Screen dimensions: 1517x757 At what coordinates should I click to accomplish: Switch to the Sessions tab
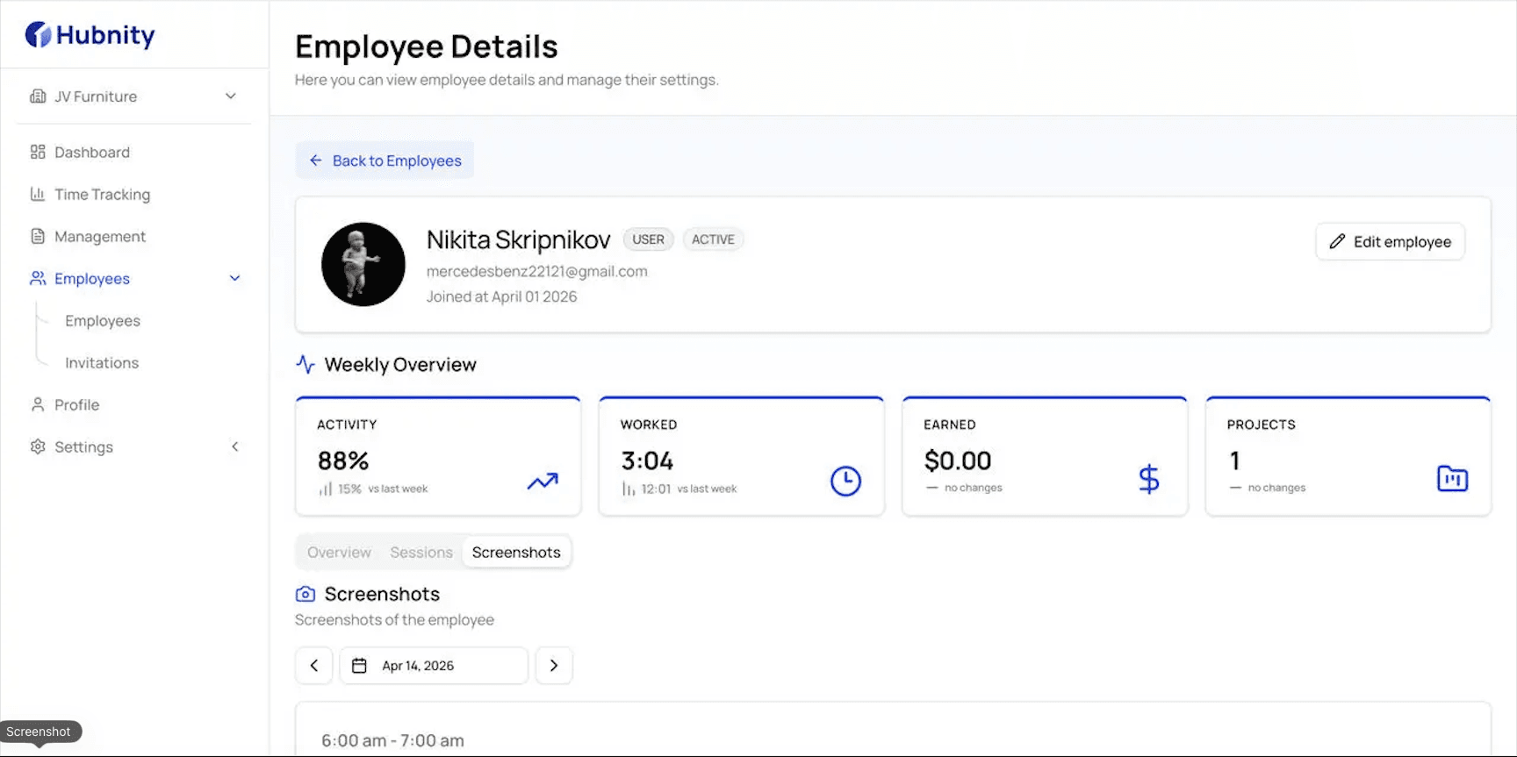click(421, 553)
